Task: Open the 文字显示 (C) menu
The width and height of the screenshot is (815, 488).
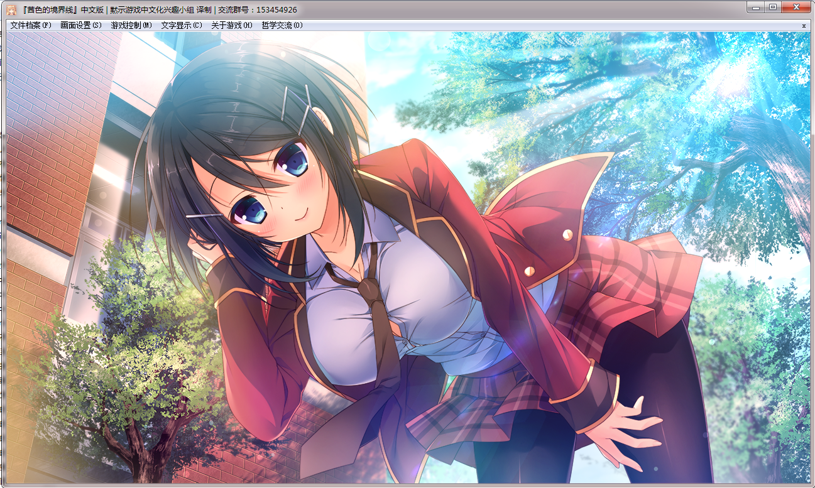Action: pos(182,26)
